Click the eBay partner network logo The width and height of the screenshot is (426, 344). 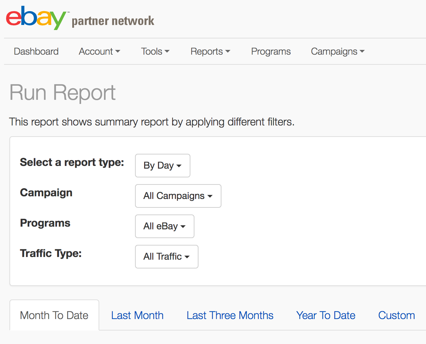[x=80, y=18]
